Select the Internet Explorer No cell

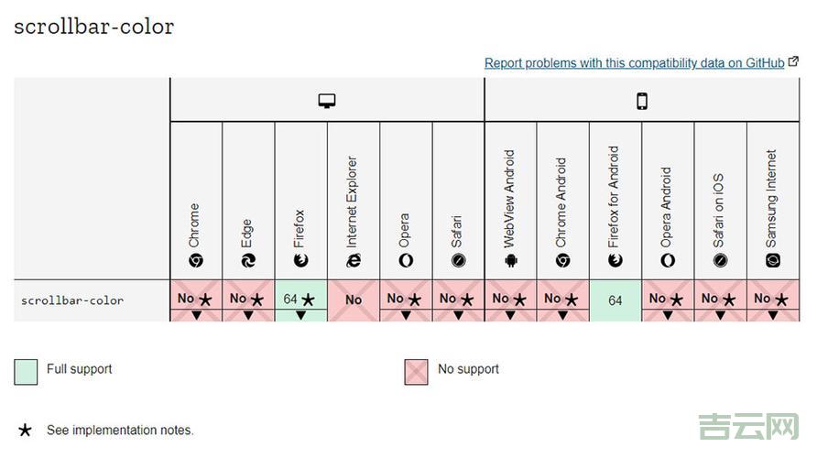(354, 300)
